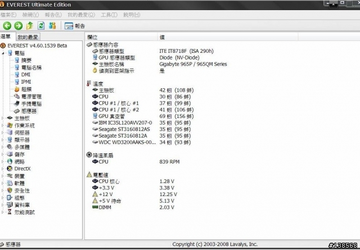Click the green Back arrow toolbar icon
This screenshot has width=360, height=250.
point(7,26)
